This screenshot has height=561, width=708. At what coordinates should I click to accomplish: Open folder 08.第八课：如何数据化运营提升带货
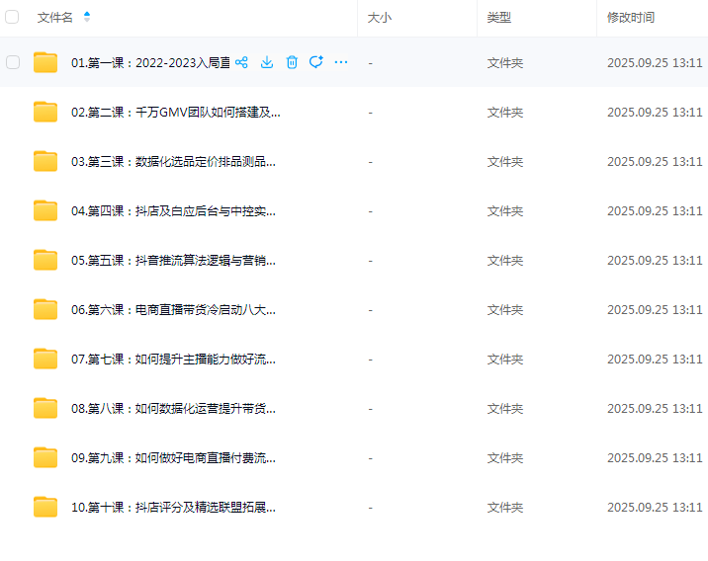click(x=173, y=409)
